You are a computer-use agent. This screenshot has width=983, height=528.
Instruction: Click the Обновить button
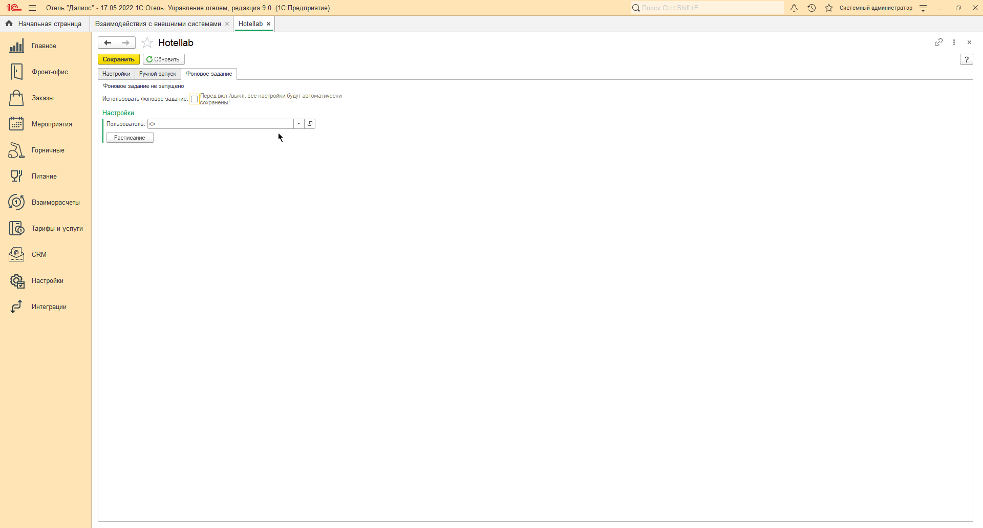pos(164,59)
